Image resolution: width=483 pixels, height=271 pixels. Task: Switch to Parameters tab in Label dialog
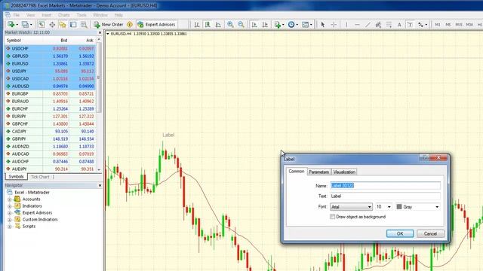click(x=318, y=172)
